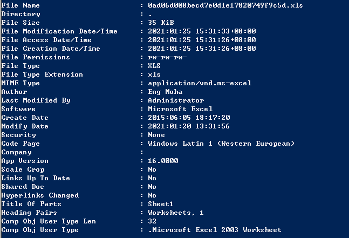This screenshot has height=238, width=349.
Task: Click the Comp Obj User Type Len value 32
Action: click(x=152, y=221)
